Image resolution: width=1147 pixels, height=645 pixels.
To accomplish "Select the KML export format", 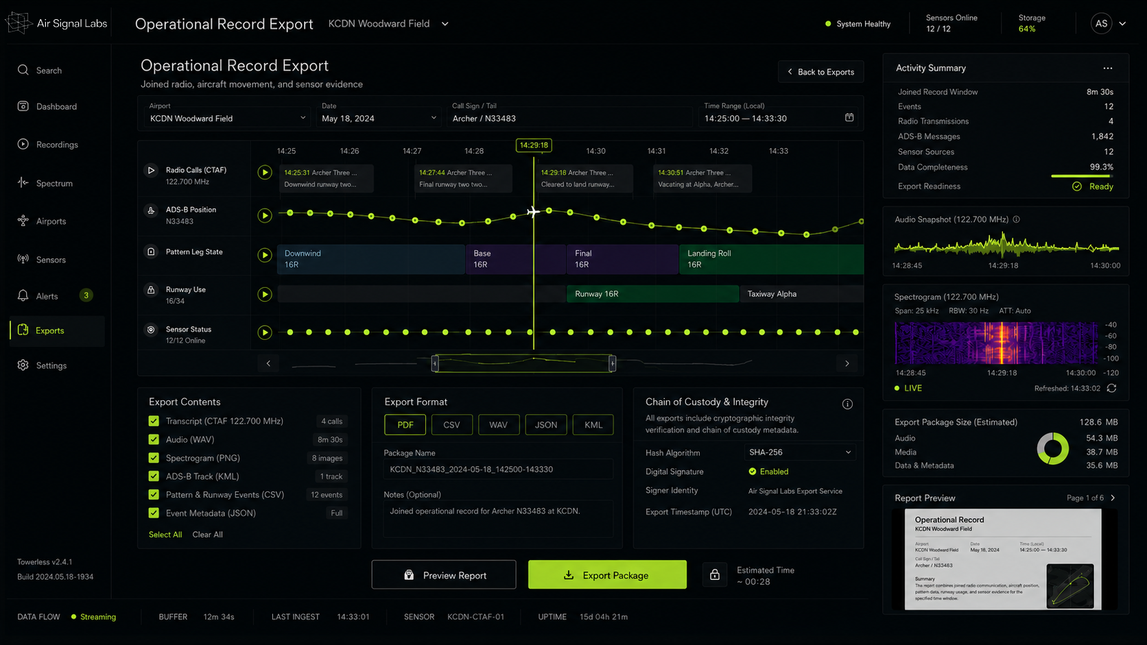I will pos(593,425).
